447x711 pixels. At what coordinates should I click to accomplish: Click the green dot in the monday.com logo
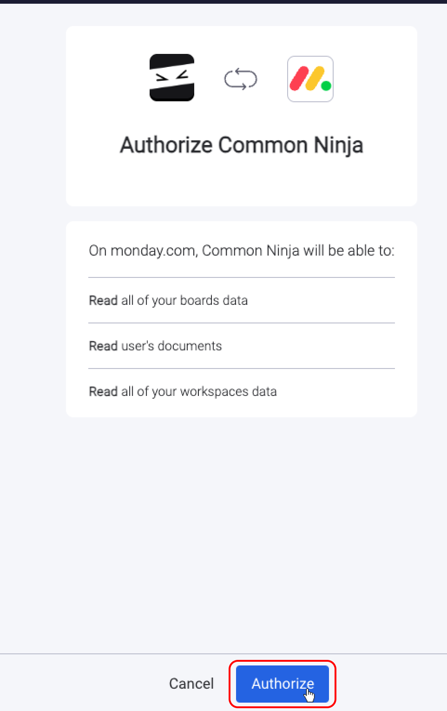tap(325, 86)
